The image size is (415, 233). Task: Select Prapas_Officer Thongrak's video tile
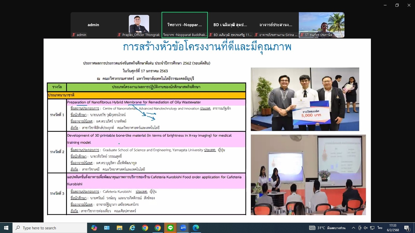(x=139, y=25)
